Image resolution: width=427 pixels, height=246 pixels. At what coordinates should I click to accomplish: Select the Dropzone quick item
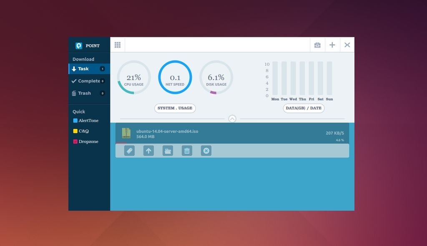click(x=86, y=142)
